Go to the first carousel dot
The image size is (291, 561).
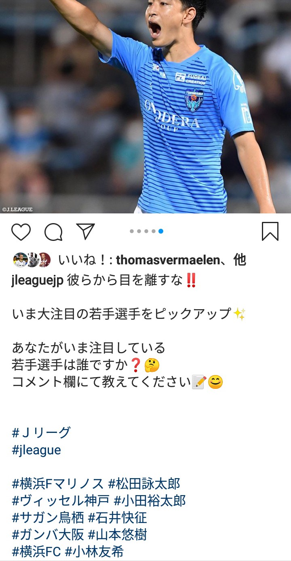point(132,231)
